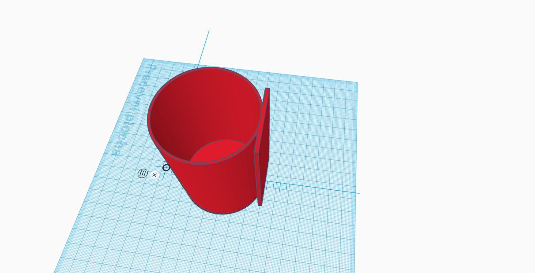Dismiss the ruler with the X icon

click(x=154, y=175)
